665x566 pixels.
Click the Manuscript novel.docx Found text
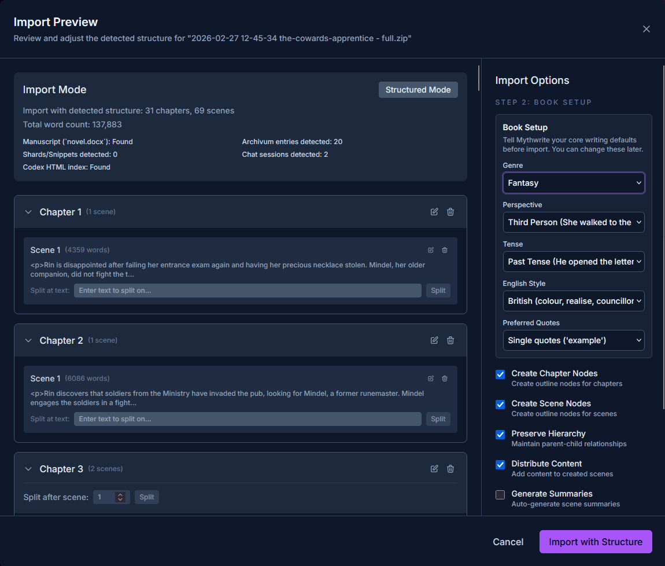click(x=77, y=142)
